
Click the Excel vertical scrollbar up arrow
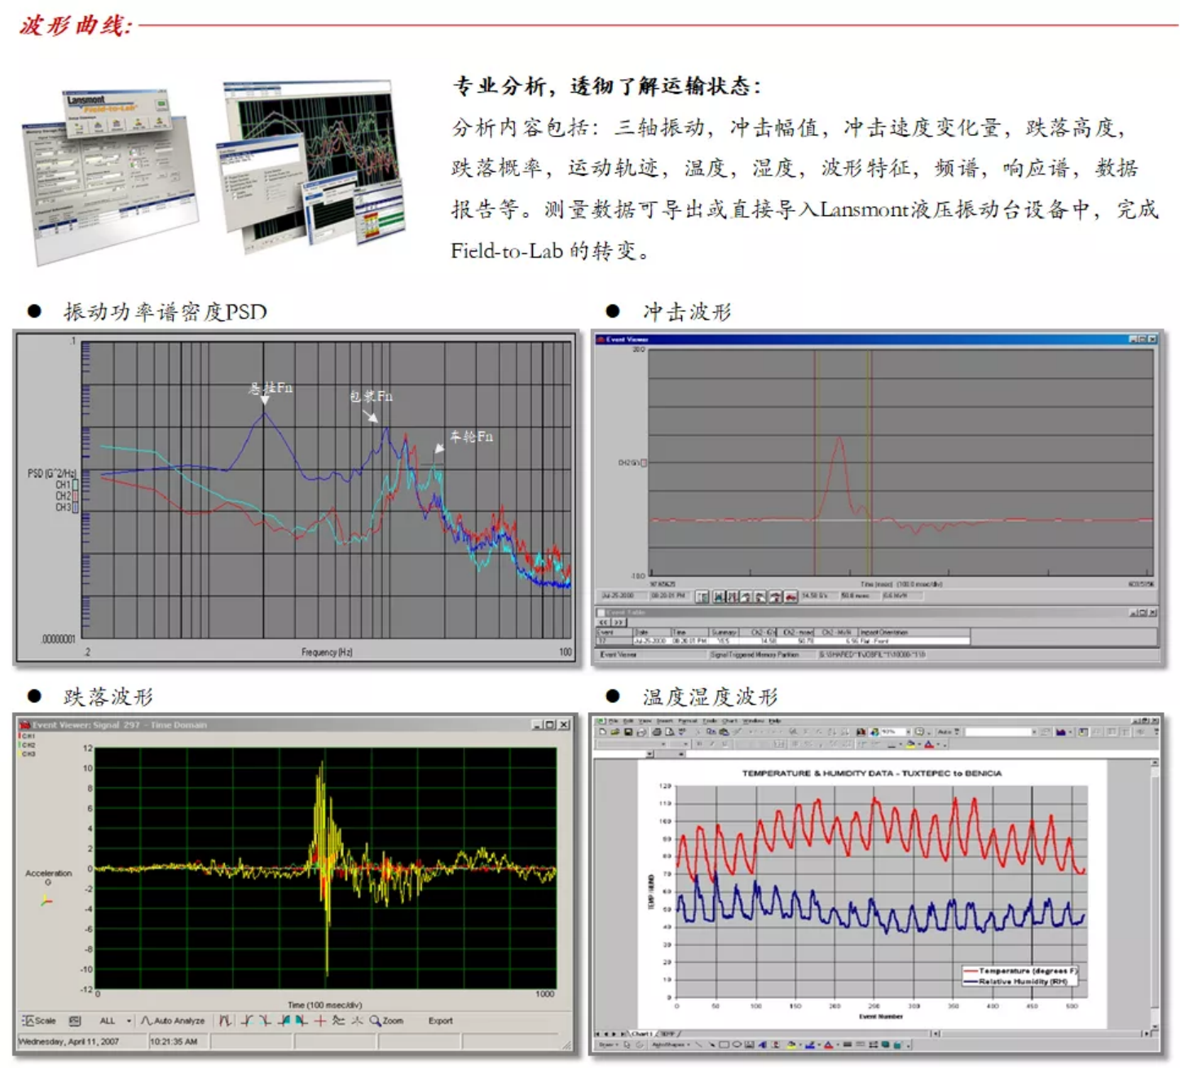tap(1155, 763)
